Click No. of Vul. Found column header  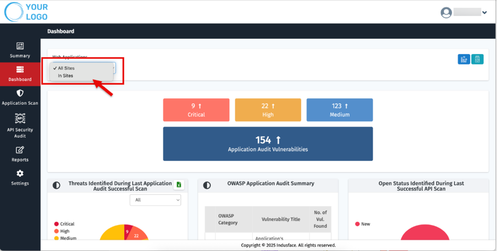tap(320, 219)
